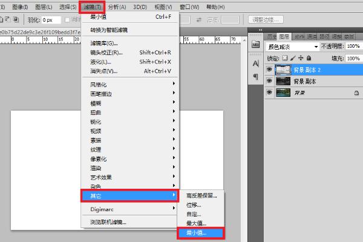Select the 背景 layer thumbnail
This screenshot has height=242, width=363.
(283, 93)
